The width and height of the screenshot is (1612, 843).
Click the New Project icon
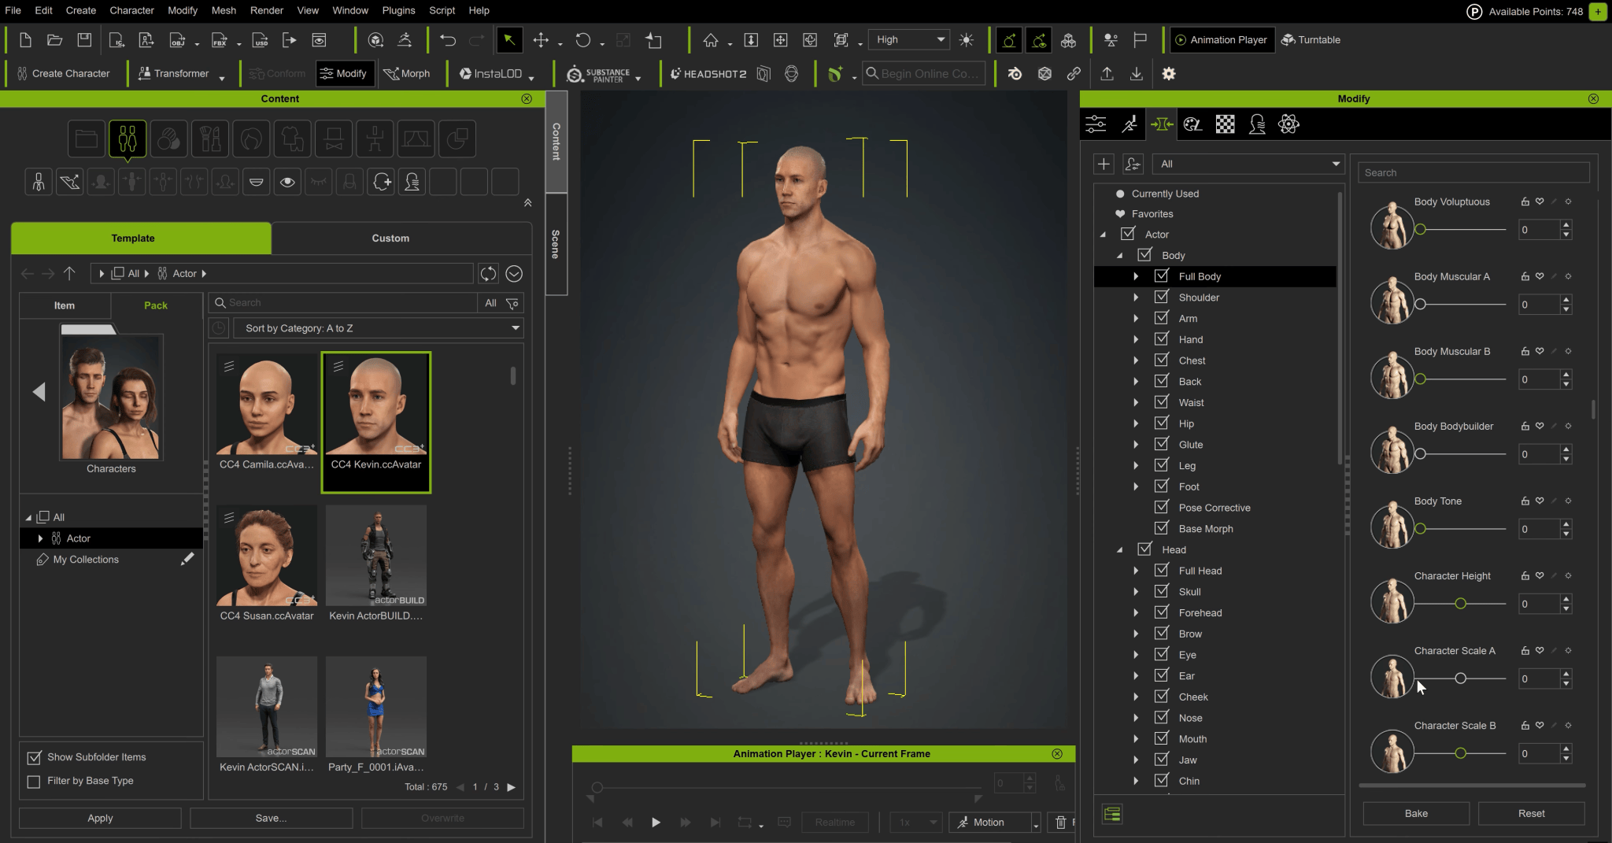[x=25, y=40]
